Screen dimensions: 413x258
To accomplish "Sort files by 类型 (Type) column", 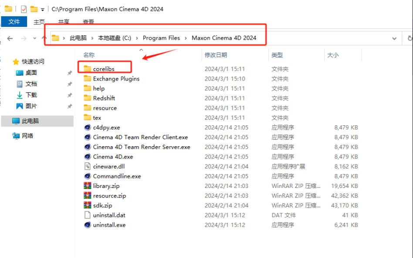I will pyautogui.click(x=277, y=55).
